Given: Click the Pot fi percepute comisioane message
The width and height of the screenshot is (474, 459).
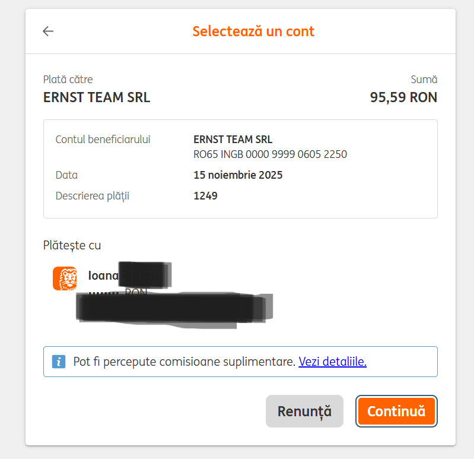Looking at the screenshot, I should 184,362.
